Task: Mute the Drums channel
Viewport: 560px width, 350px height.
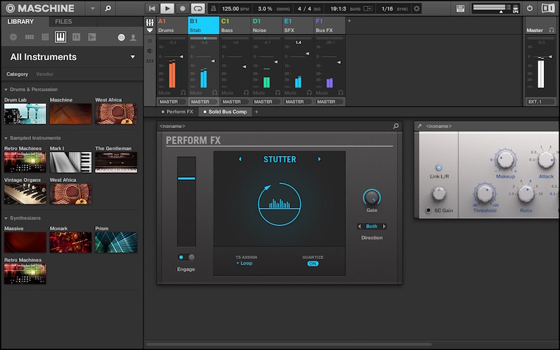Action: (164, 93)
